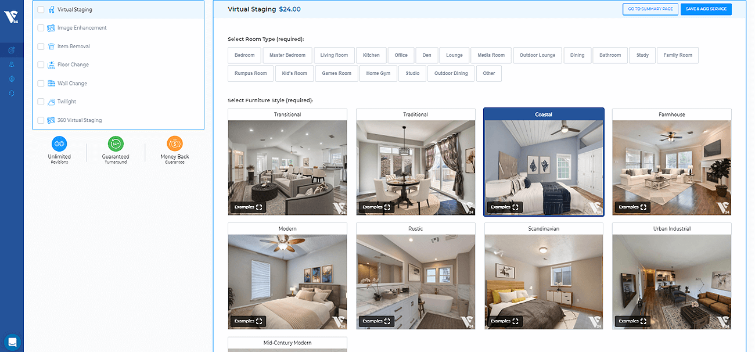Choose the Outdoor Lounge room type
Viewport: 755px width, 352px height.
[x=537, y=55]
